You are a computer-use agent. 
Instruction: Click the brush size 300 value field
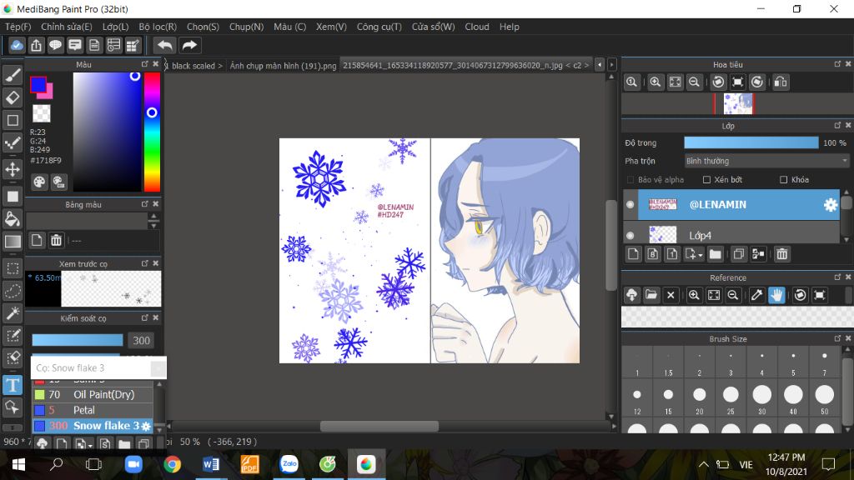[141, 341]
